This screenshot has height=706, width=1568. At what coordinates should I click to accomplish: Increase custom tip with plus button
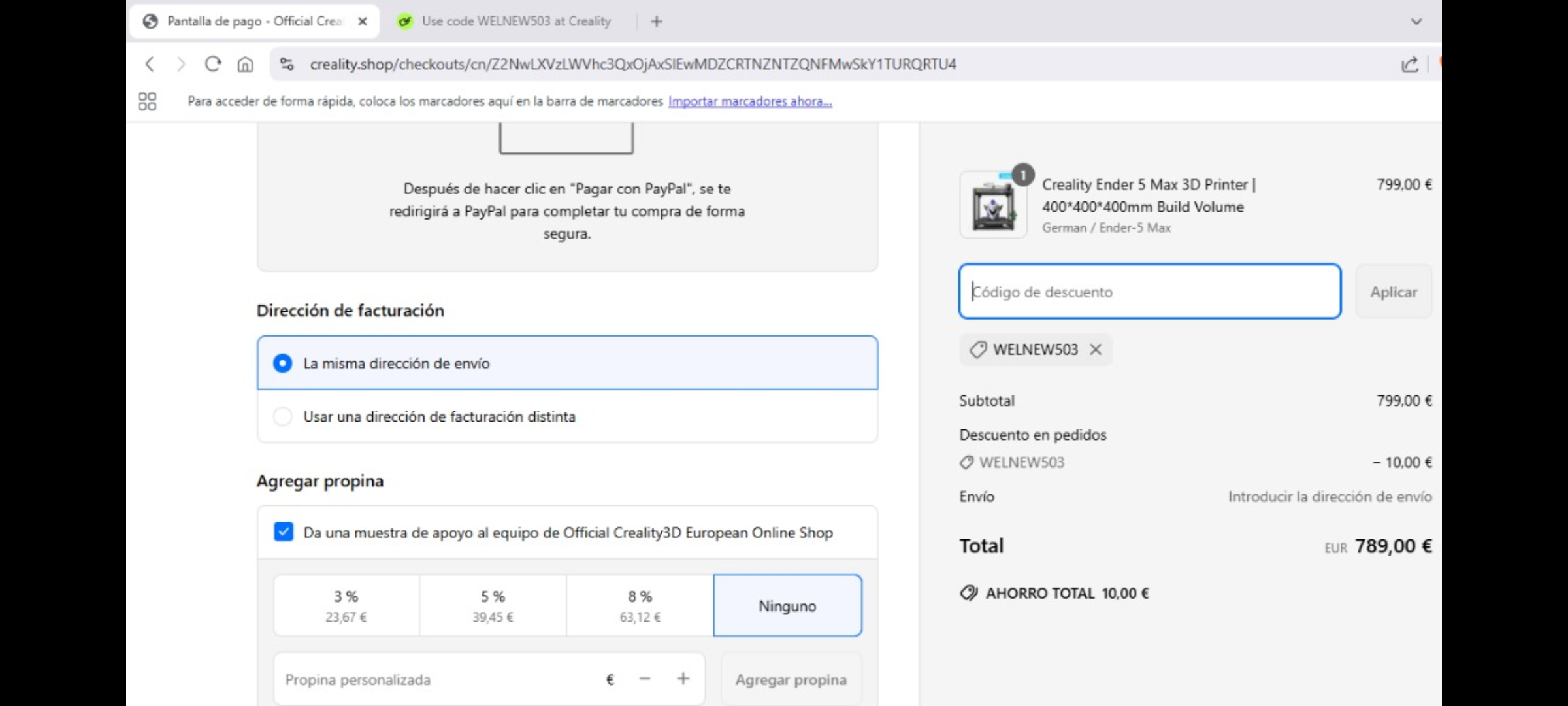(x=683, y=679)
